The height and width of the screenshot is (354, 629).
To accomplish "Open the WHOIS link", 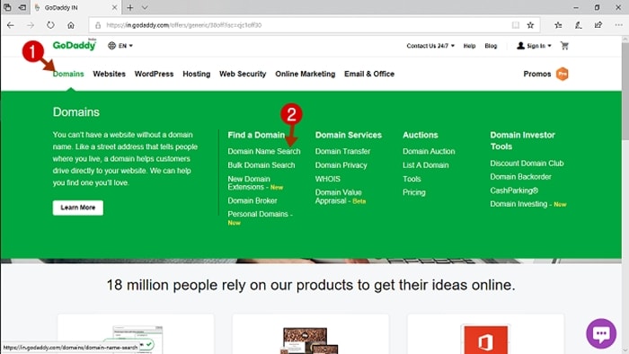I will [328, 179].
